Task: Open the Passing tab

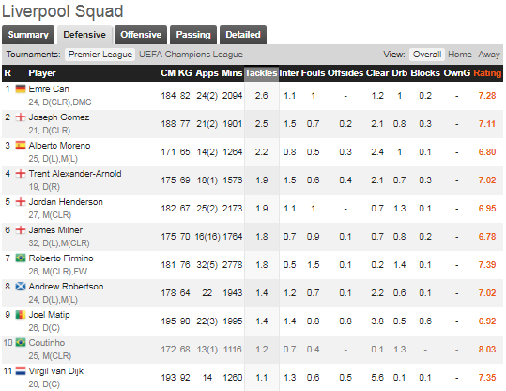Action: pos(193,35)
